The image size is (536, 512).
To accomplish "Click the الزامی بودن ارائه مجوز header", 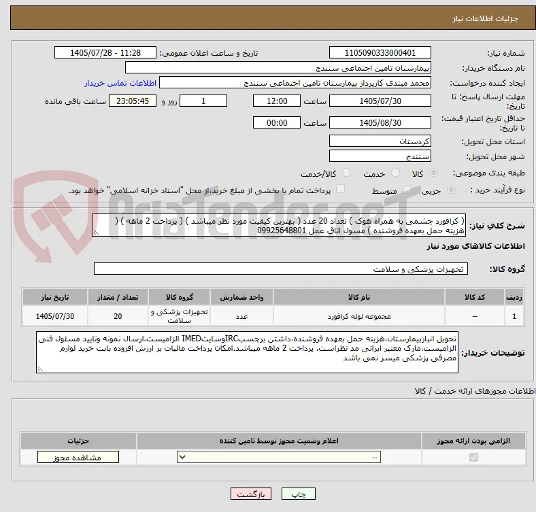I will point(473,441).
